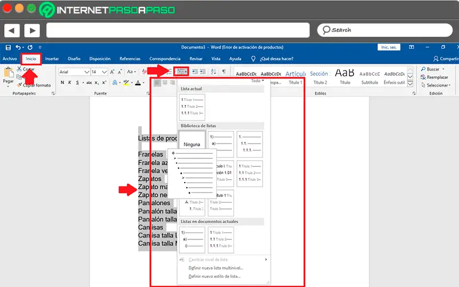This screenshot has height=287, width=459.
Task: Open the Ayuda tab
Action: point(235,59)
